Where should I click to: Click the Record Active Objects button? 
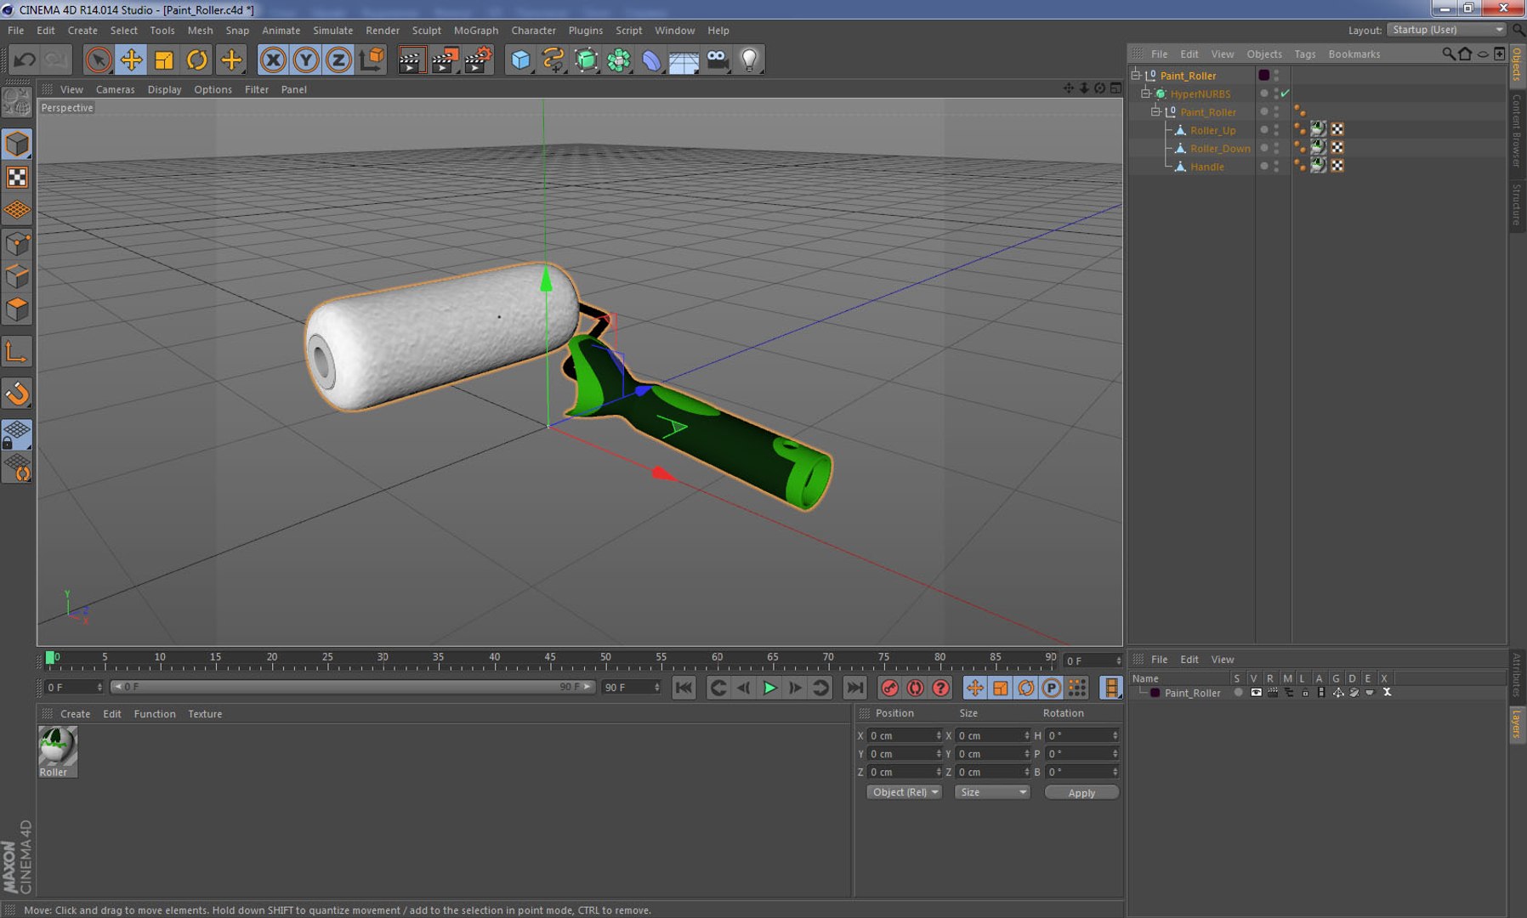[889, 688]
